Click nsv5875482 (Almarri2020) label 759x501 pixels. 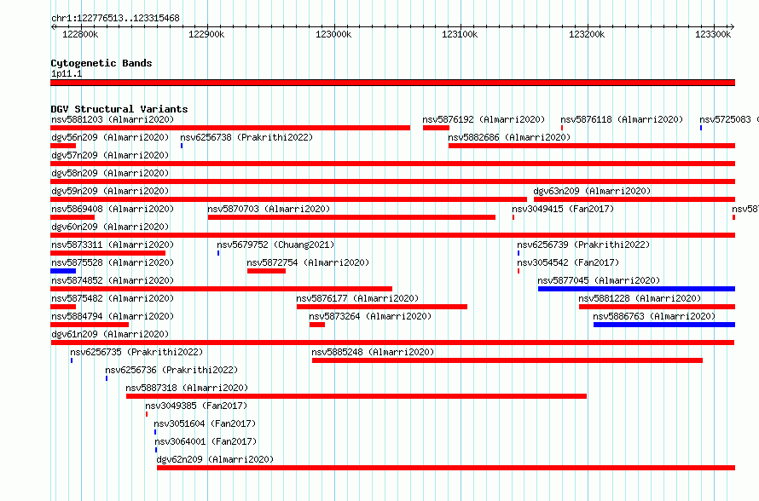[x=113, y=298]
